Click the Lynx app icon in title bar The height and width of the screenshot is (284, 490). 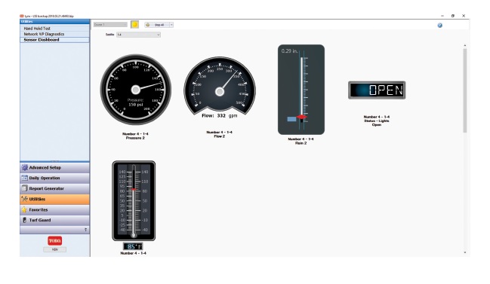(x=22, y=16)
